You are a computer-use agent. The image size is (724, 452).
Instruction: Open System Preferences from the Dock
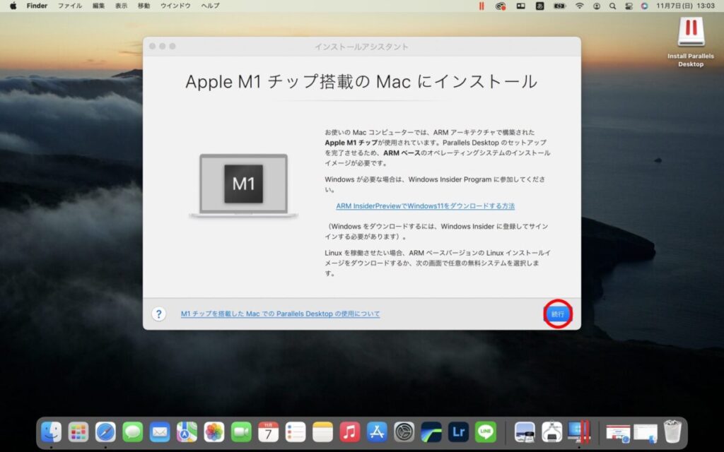pos(404,432)
